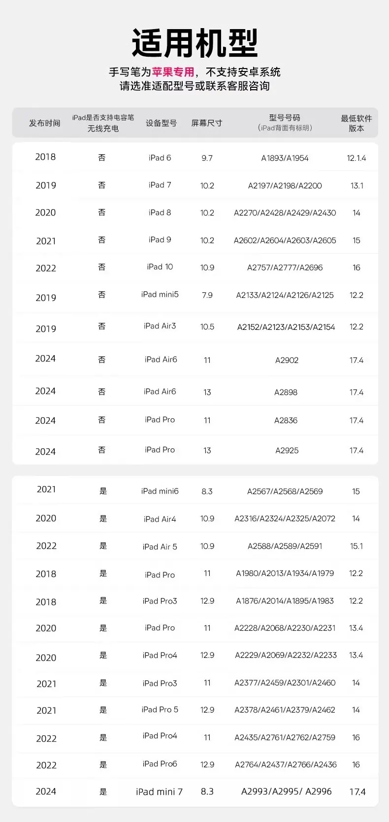The height and width of the screenshot is (822, 389).
Task: Select the pink 苹果专用 text
Action: click(173, 72)
